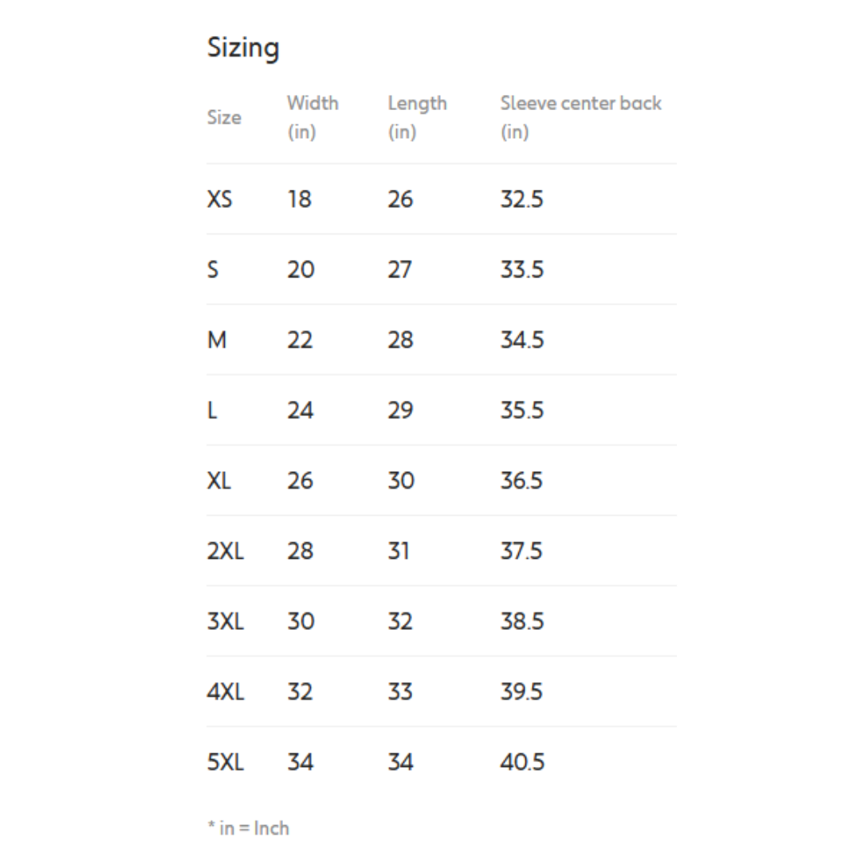Click the sleeve value 32.5 for XS
The height and width of the screenshot is (861, 861).
(x=521, y=199)
